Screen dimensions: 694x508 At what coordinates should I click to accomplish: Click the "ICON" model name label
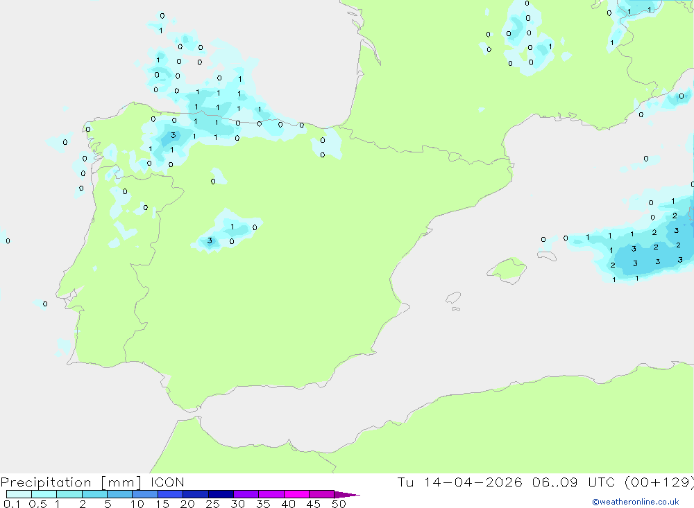pyautogui.click(x=167, y=482)
